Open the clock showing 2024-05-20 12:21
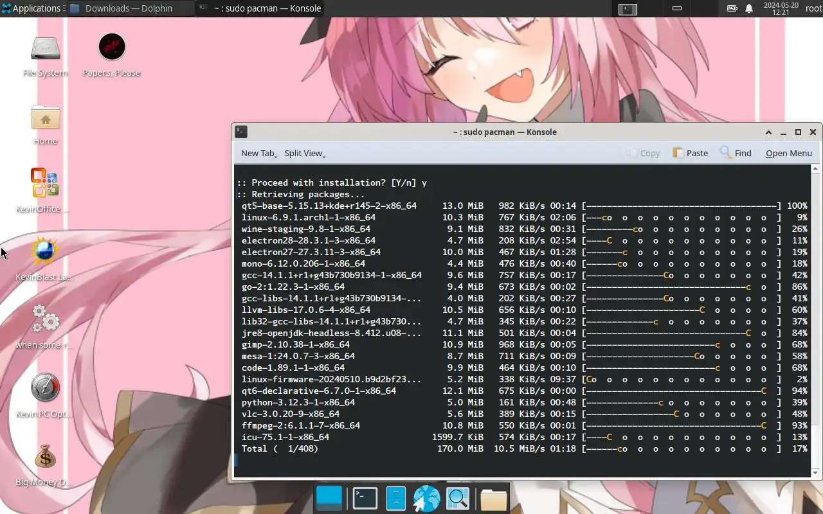The height and width of the screenshot is (514, 823). [781, 8]
